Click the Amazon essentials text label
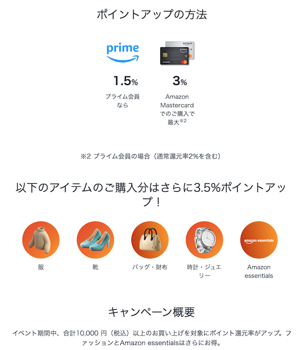Screen dimensions: 302x350 259,271
